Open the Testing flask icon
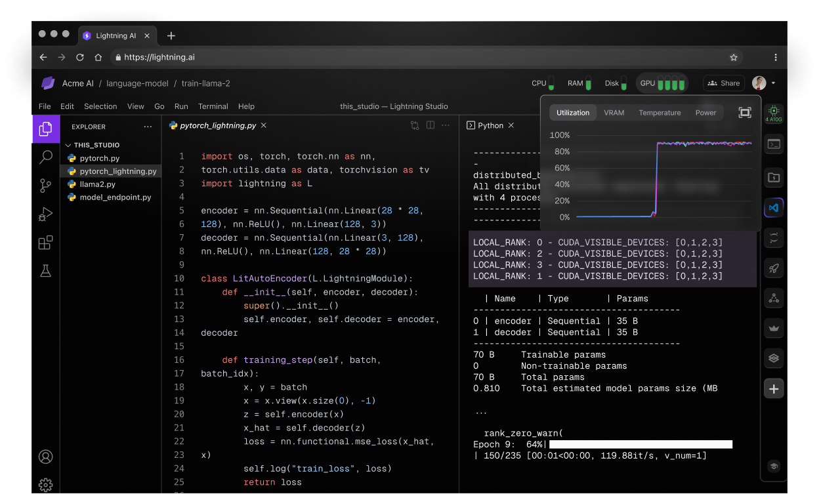This screenshot has width=819, height=494. [45, 271]
